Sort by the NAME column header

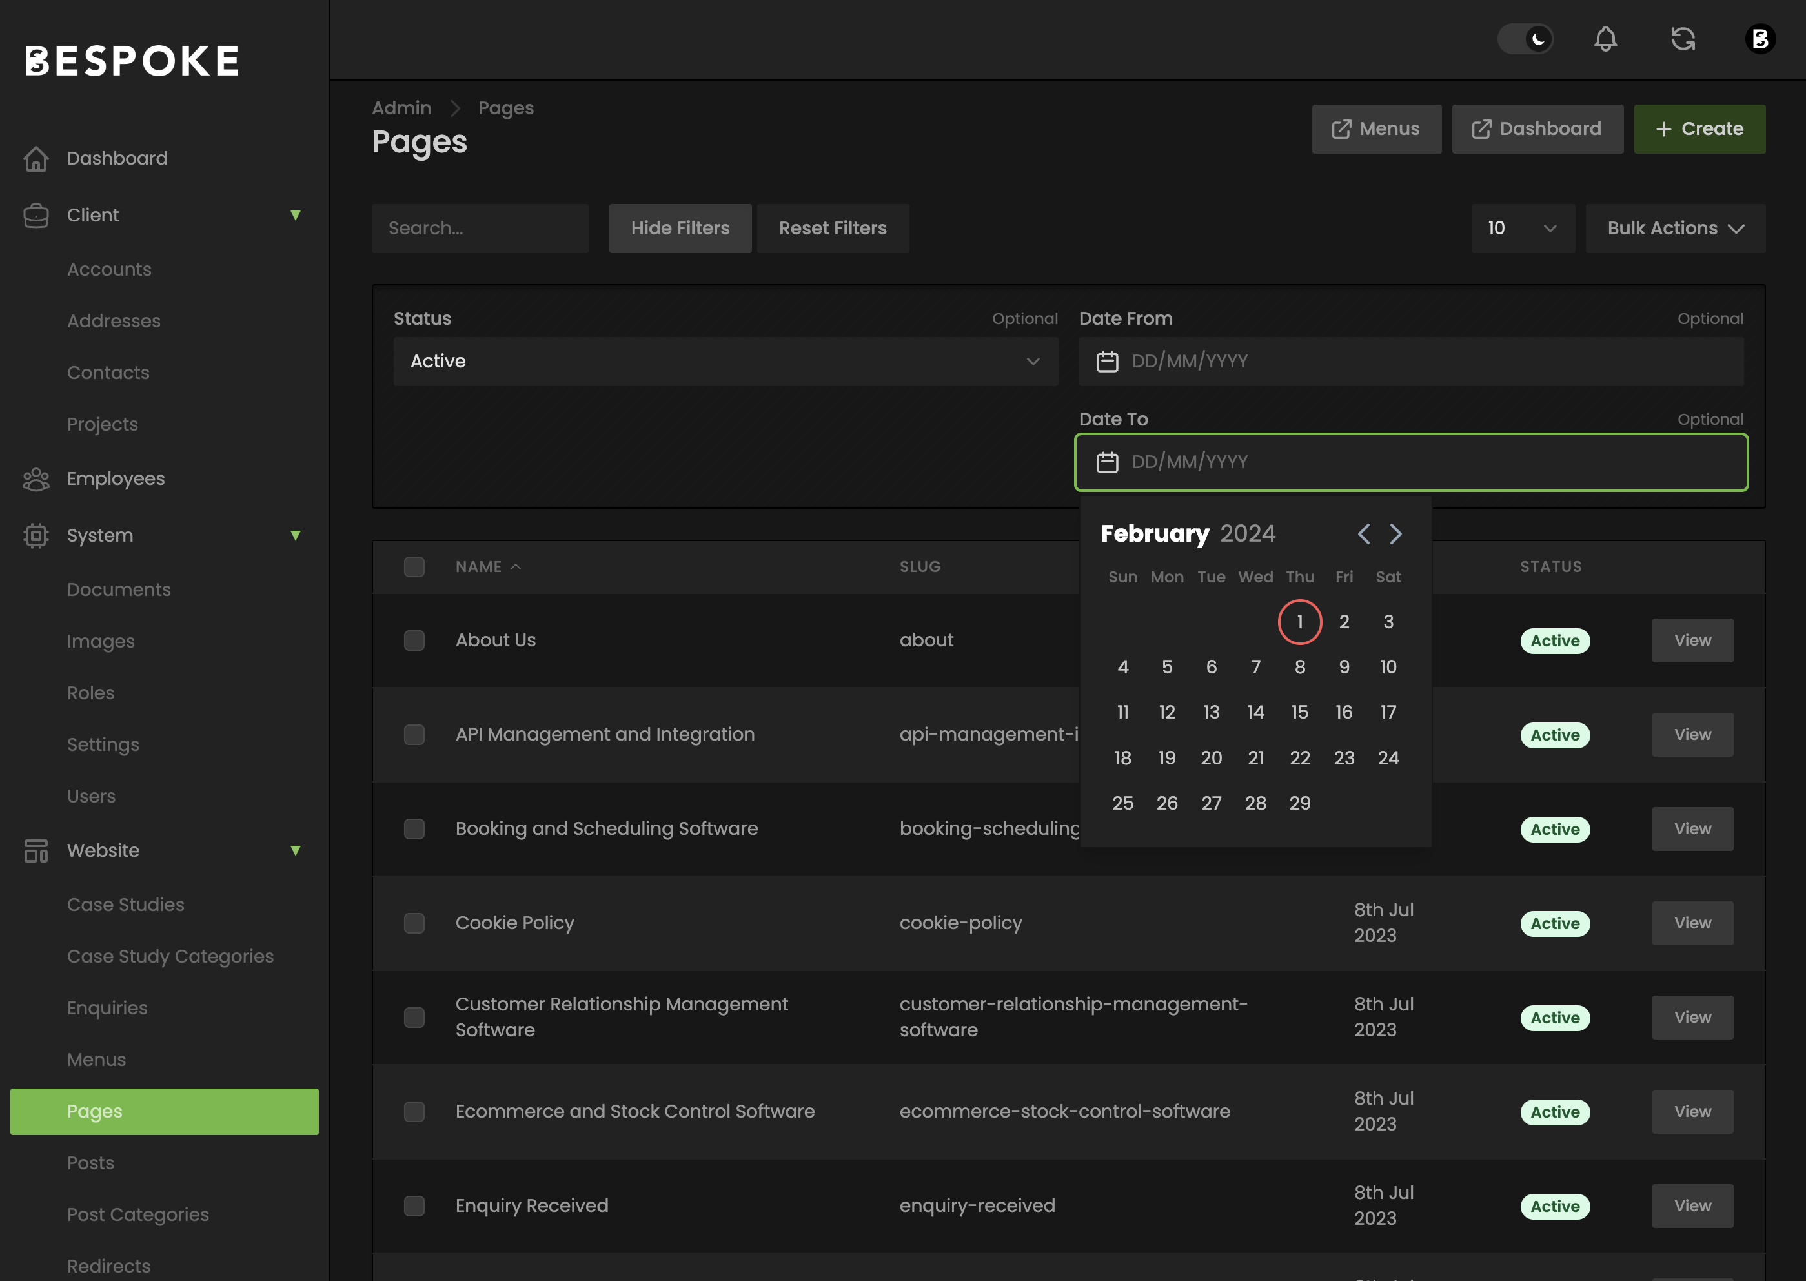tap(488, 567)
